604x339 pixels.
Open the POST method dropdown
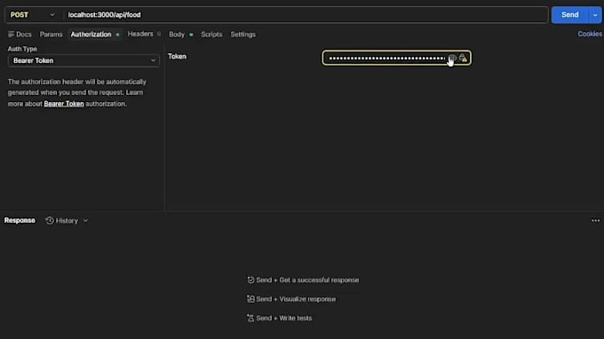(x=32, y=14)
